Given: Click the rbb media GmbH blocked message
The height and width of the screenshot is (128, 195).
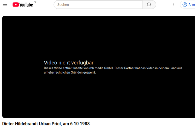Looking at the screenshot, I should pos(113,70).
